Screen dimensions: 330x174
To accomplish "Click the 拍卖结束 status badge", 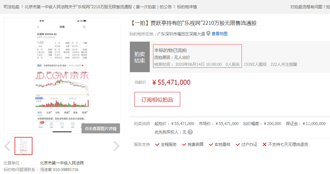I will (x=140, y=57).
